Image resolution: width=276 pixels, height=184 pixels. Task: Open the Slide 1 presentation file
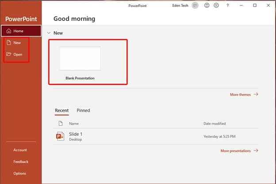click(x=156, y=136)
